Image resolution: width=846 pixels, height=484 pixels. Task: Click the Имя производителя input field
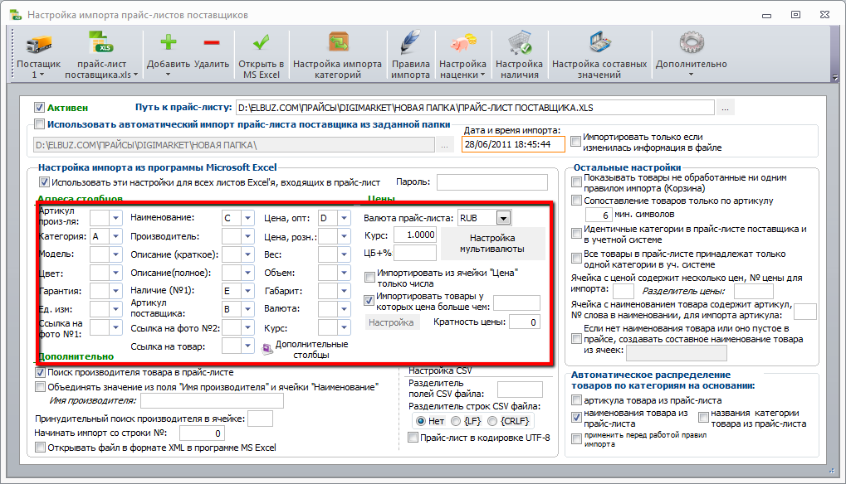click(212, 400)
